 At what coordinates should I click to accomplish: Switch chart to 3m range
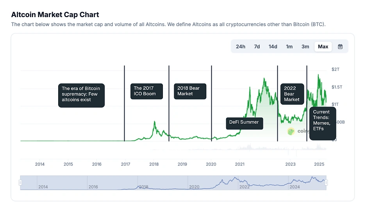click(x=305, y=47)
